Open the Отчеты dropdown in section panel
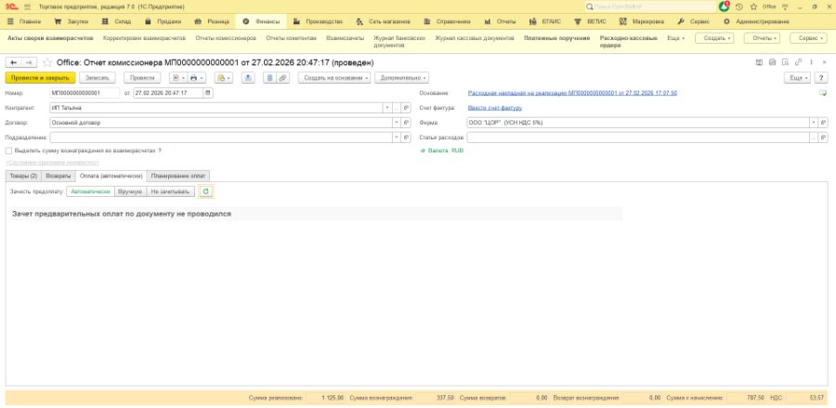Viewport: 836px width, 408px height. click(x=762, y=38)
